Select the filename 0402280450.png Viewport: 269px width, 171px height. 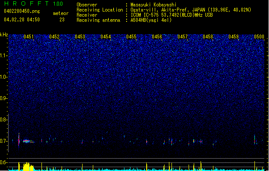[x=22, y=11]
